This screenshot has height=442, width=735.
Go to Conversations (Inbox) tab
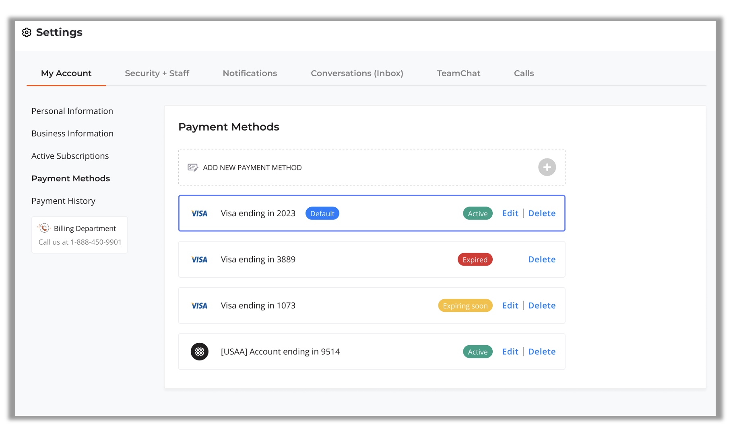(357, 73)
